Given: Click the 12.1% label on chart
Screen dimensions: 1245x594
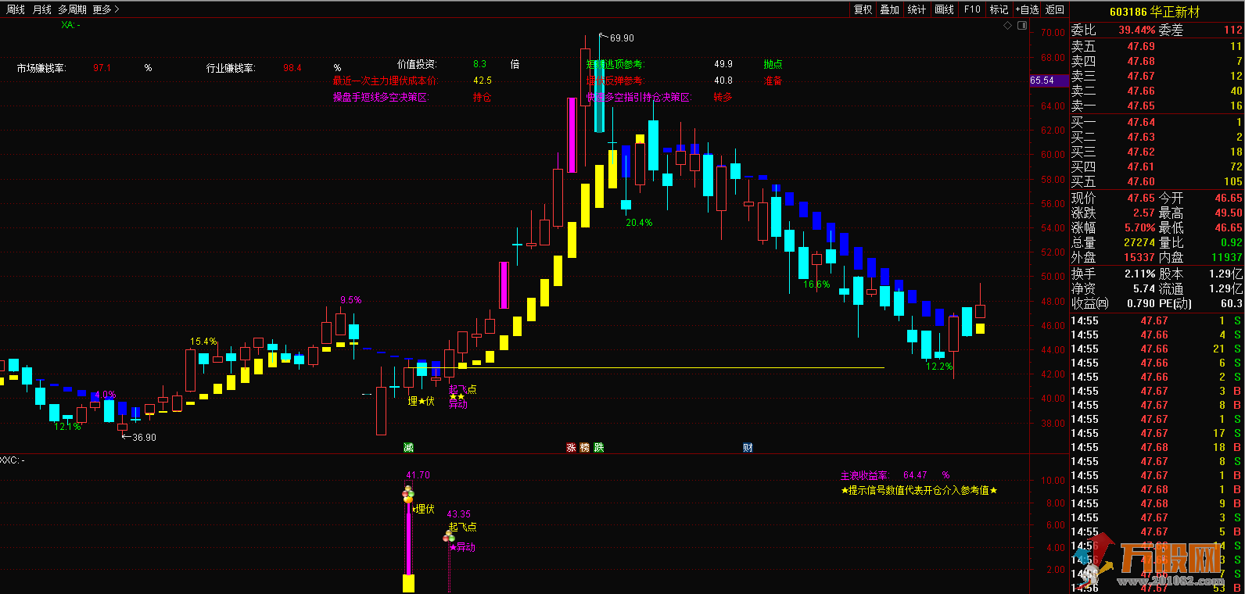Looking at the screenshot, I should pyautogui.click(x=67, y=427).
